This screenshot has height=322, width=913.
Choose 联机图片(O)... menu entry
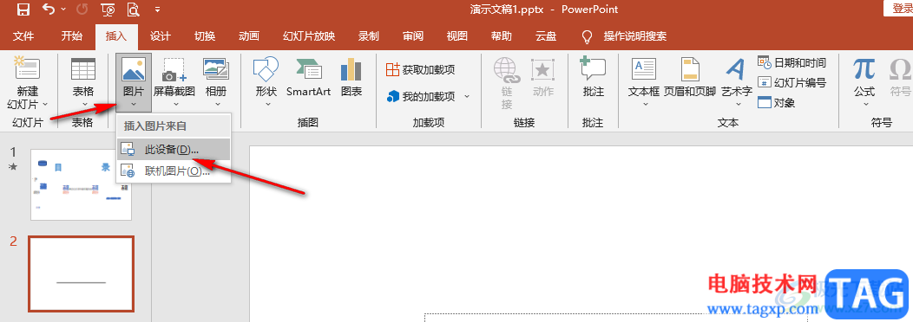pos(174,171)
